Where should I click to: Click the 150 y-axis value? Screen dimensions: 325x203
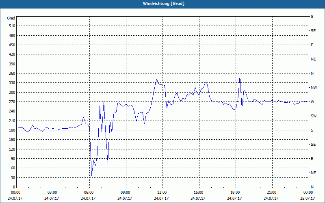(x=12, y=140)
